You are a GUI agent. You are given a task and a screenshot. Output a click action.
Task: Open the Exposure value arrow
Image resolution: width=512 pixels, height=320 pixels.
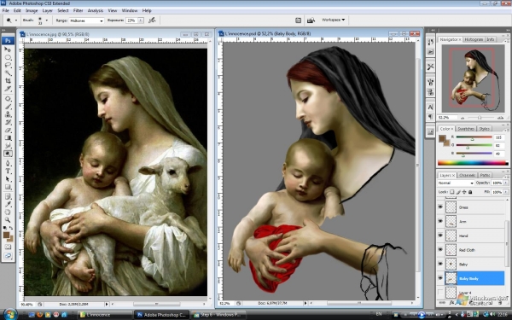point(141,20)
